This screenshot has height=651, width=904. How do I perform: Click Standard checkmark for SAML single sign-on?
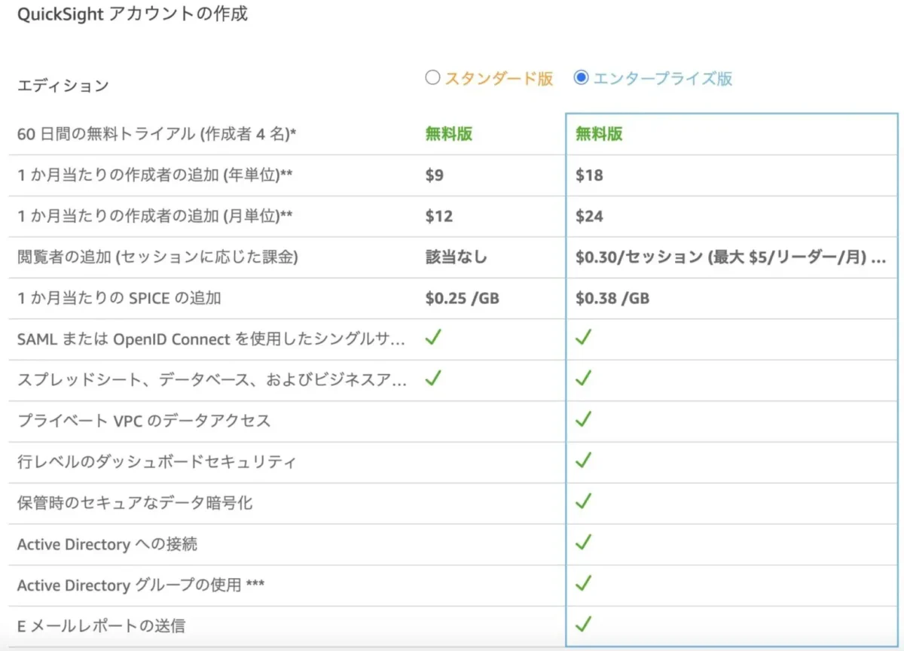point(433,338)
